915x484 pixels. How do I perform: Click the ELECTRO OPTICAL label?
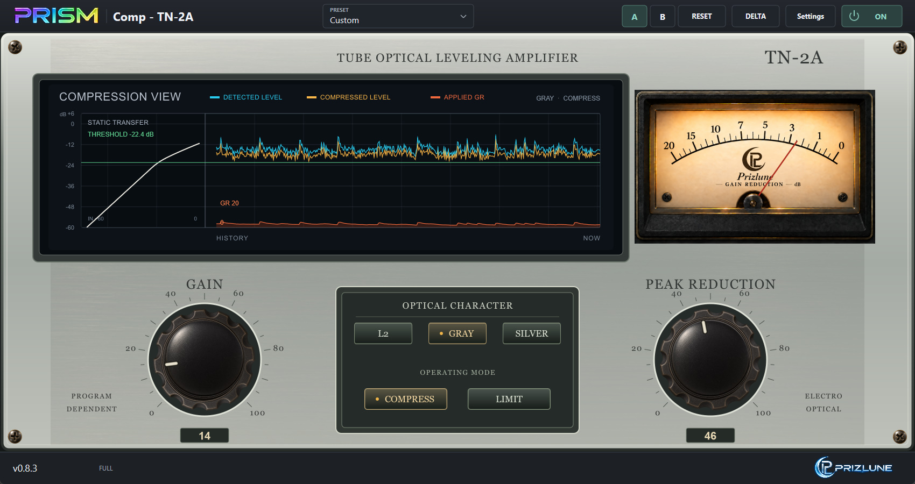pos(823,403)
